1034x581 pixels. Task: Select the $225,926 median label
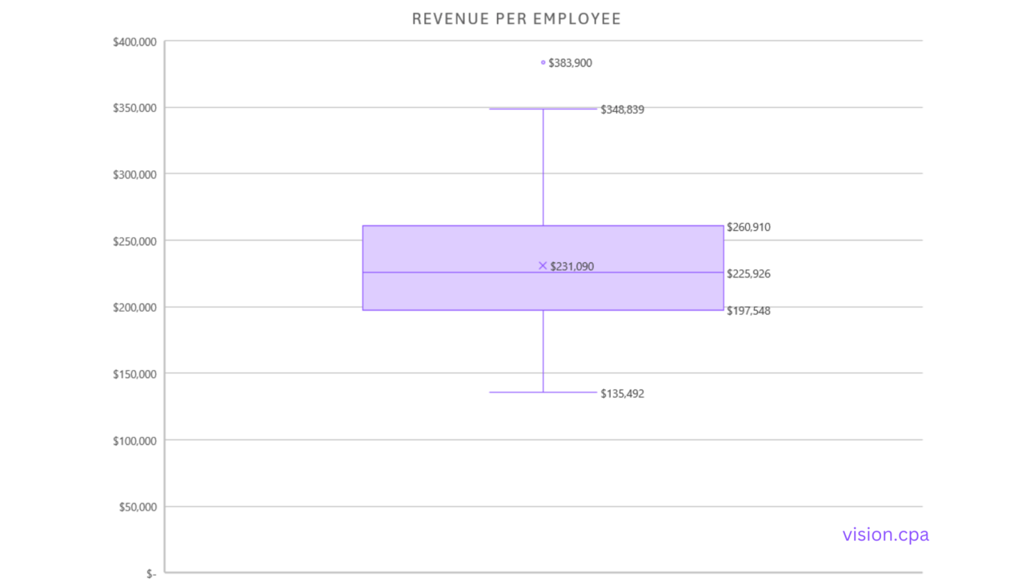pos(748,273)
